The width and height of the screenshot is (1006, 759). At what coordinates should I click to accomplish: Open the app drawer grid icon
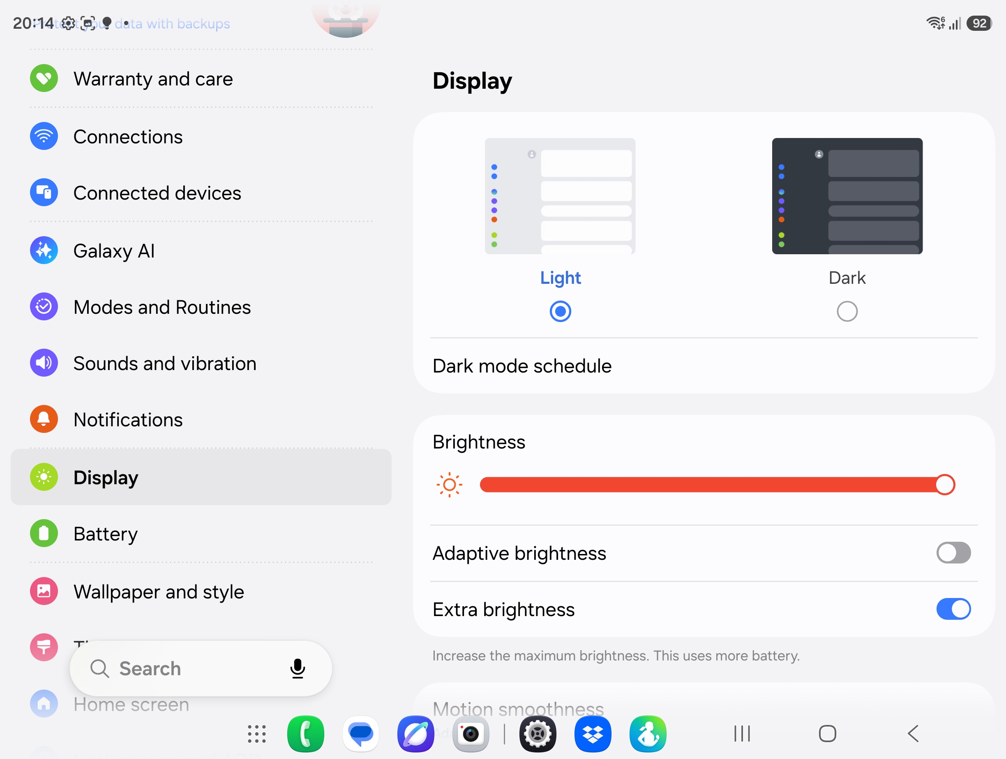[x=256, y=734]
